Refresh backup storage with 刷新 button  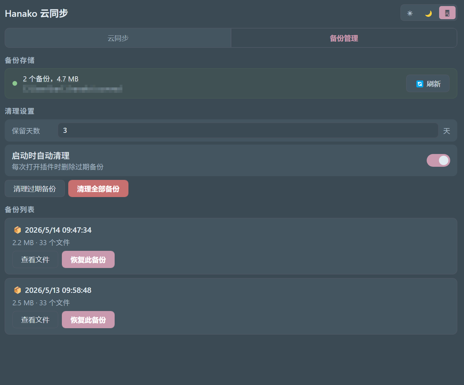(x=428, y=83)
